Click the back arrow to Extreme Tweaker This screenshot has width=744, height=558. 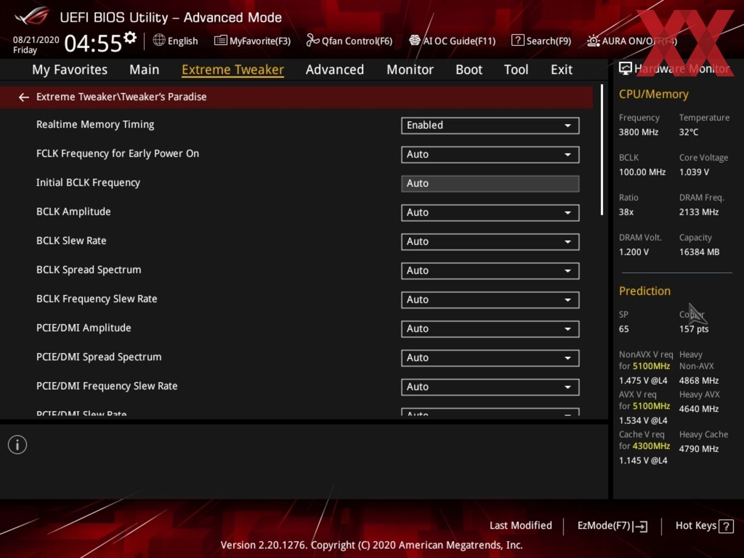click(24, 97)
